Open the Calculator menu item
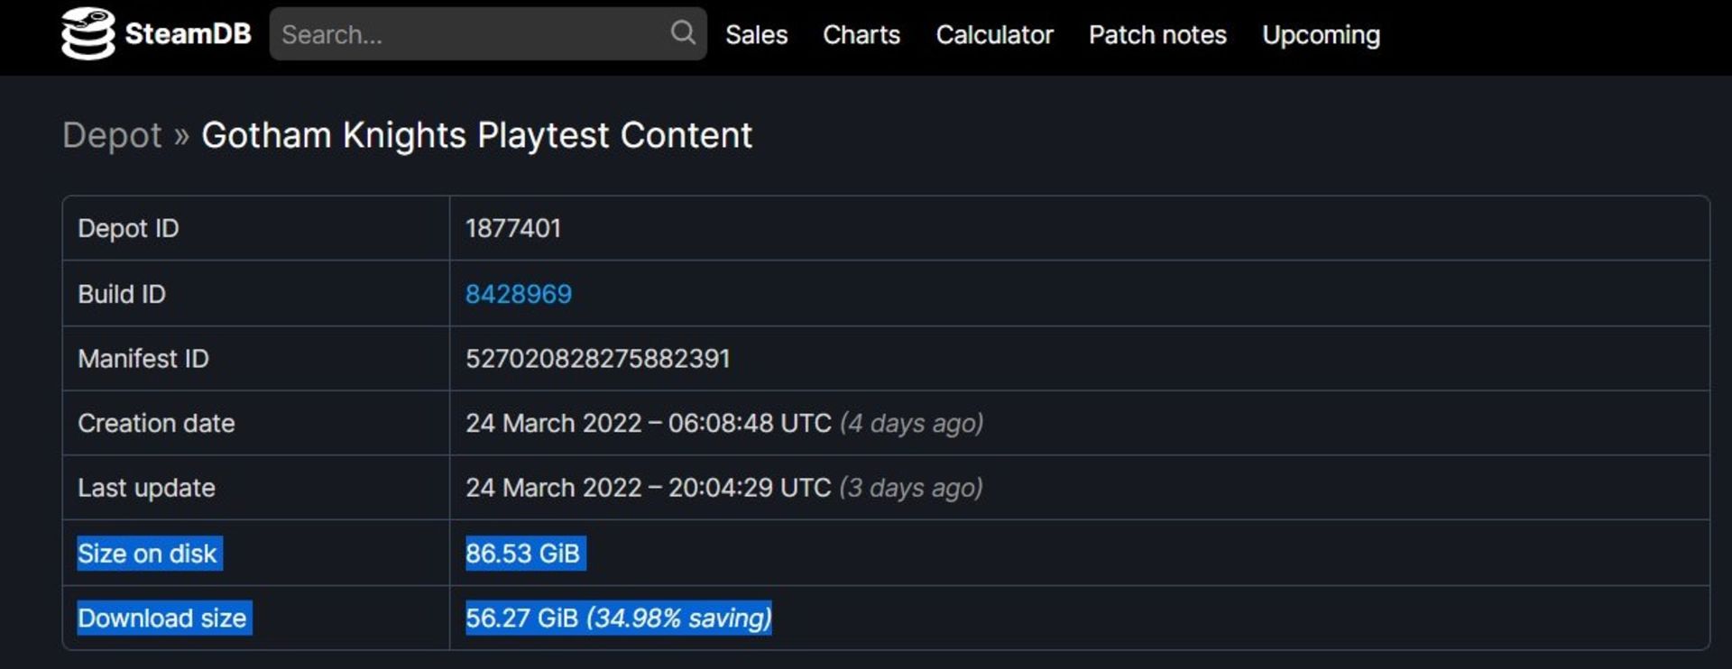 tap(994, 35)
